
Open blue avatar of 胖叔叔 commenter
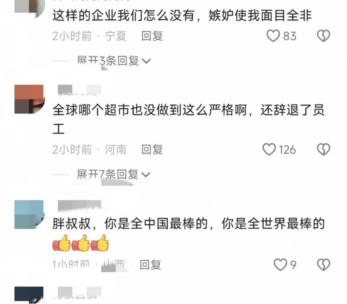click(x=29, y=214)
